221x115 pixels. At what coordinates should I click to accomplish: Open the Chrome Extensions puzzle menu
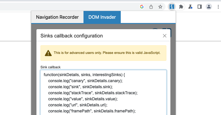[x=181, y=7]
